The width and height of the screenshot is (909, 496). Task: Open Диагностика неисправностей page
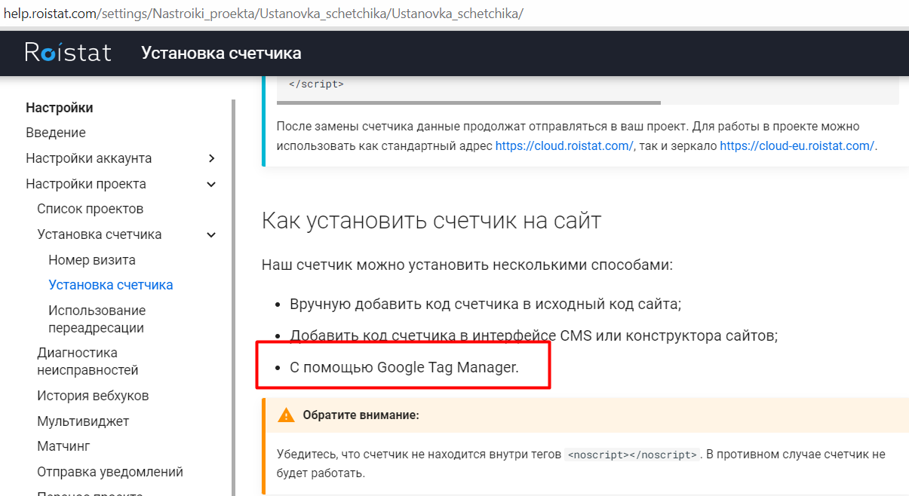88,361
